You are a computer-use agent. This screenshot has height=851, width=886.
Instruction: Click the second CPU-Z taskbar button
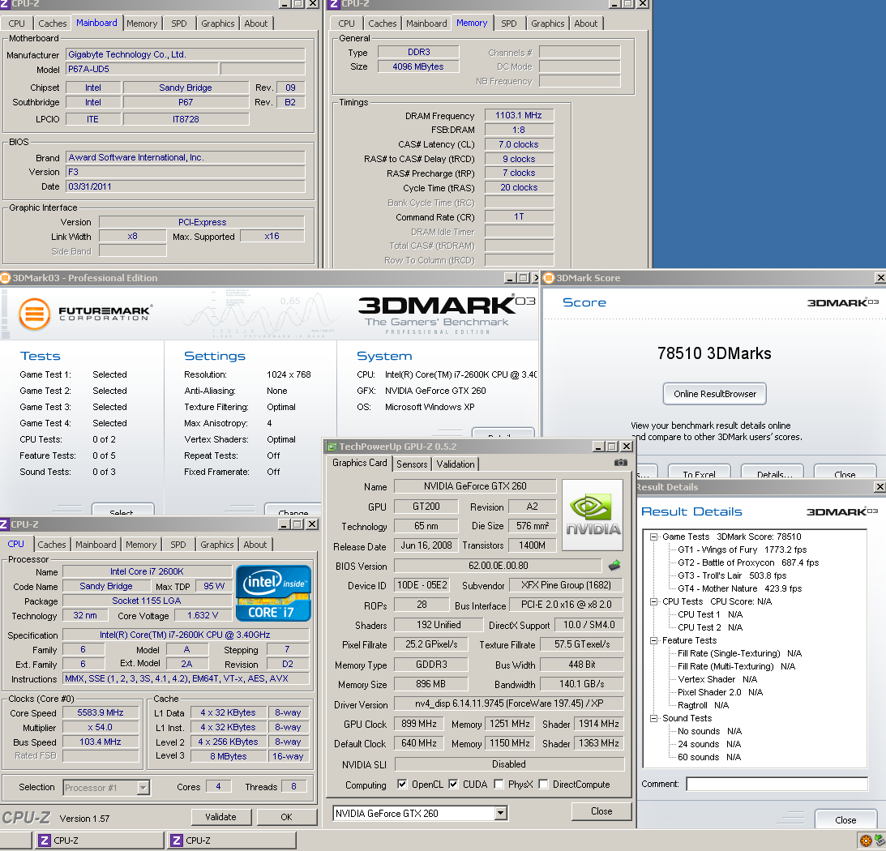(x=232, y=840)
